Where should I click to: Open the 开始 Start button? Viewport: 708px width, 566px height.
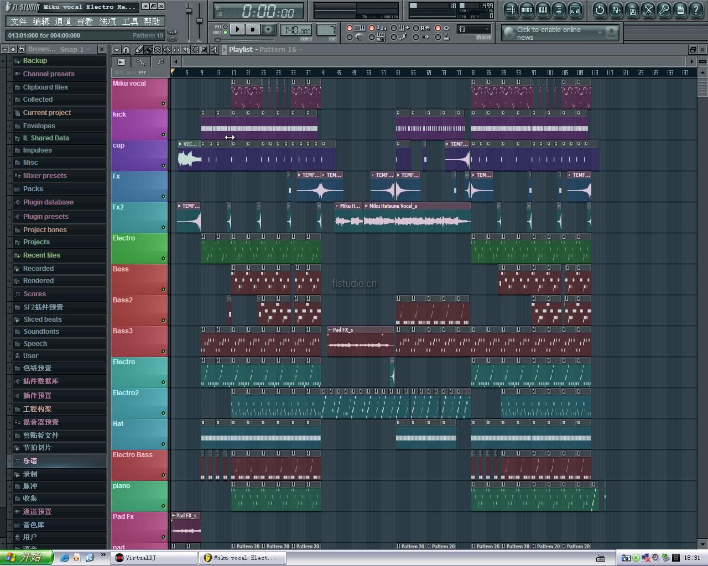pos(27,558)
